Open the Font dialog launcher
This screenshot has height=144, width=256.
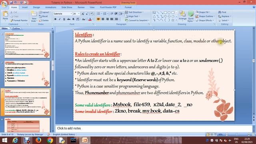pos(93,24)
